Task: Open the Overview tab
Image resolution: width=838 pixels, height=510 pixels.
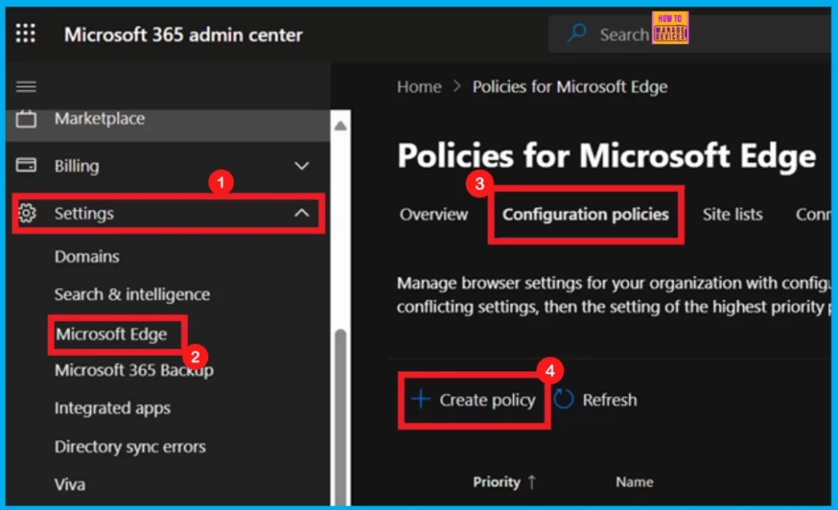Action: (434, 214)
